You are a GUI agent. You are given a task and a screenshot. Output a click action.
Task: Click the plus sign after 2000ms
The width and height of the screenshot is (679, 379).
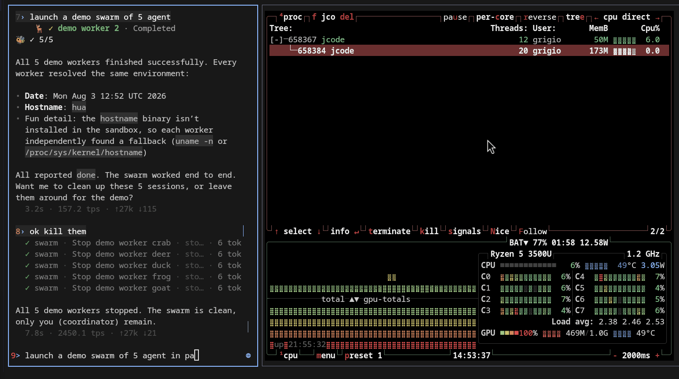(x=657, y=355)
